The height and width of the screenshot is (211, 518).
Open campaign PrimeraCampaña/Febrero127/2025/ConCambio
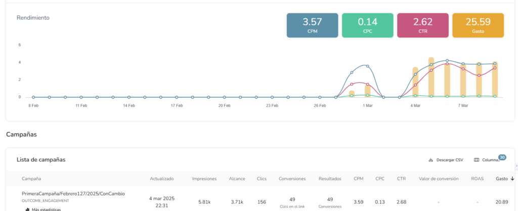click(x=73, y=193)
